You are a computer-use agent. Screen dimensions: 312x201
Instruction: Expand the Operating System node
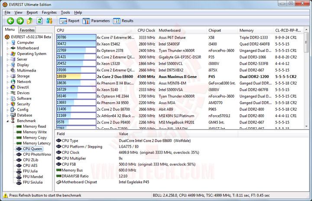(7, 54)
